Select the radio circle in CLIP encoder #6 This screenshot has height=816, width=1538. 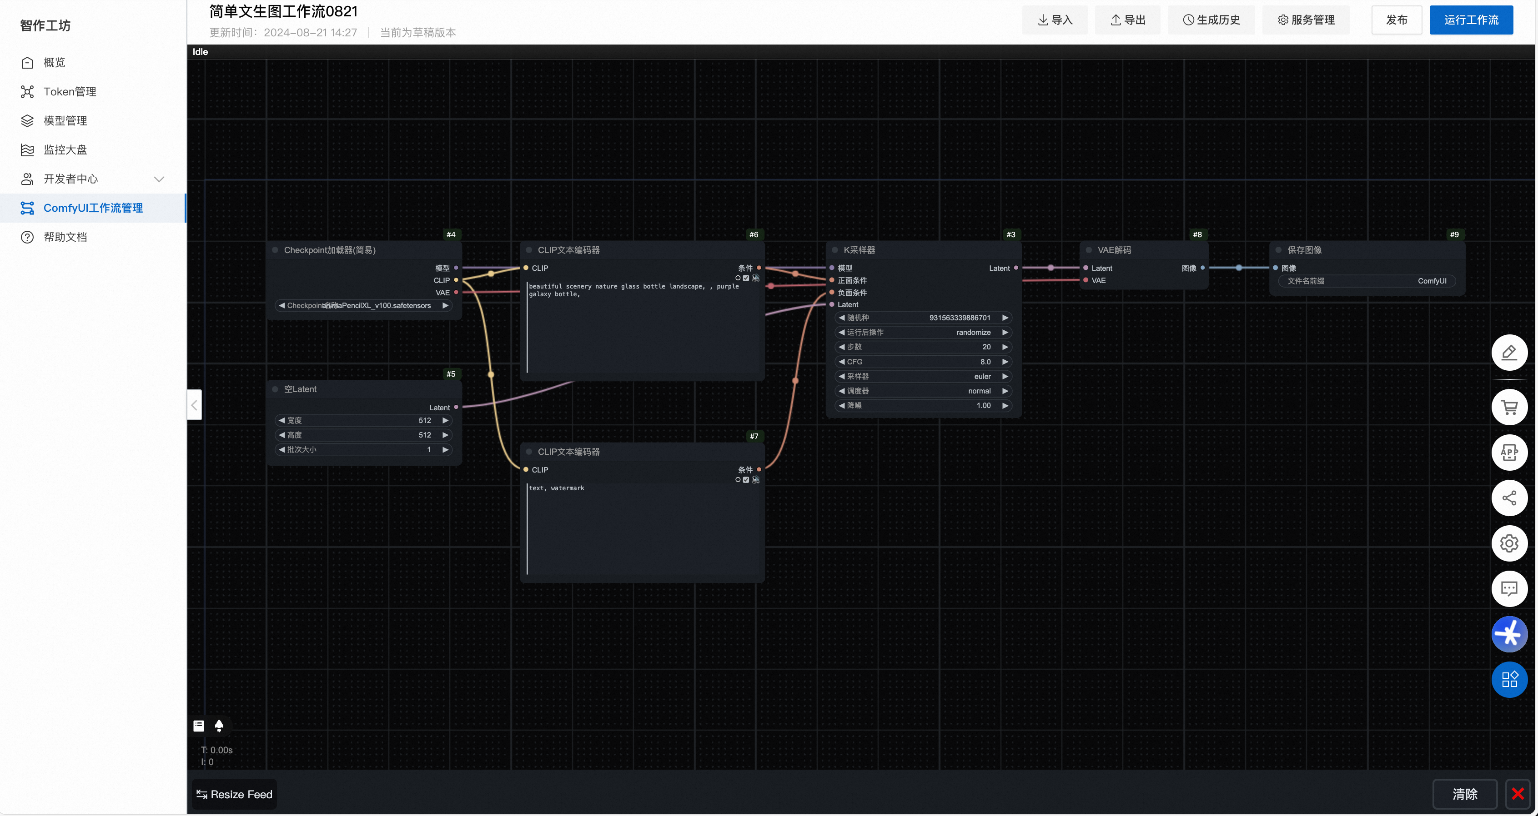click(738, 278)
